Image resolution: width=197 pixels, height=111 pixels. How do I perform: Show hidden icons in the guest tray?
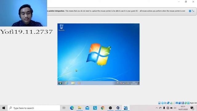coord(118,83)
